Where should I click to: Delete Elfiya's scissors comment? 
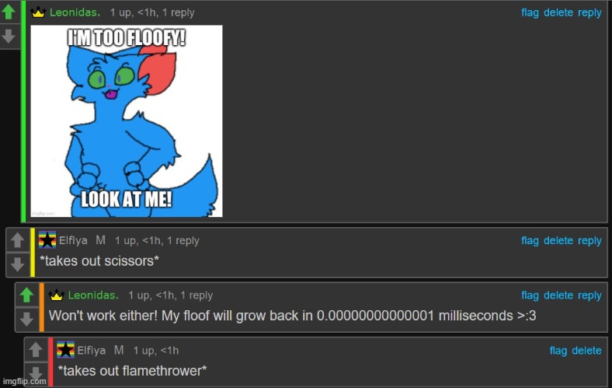point(558,241)
